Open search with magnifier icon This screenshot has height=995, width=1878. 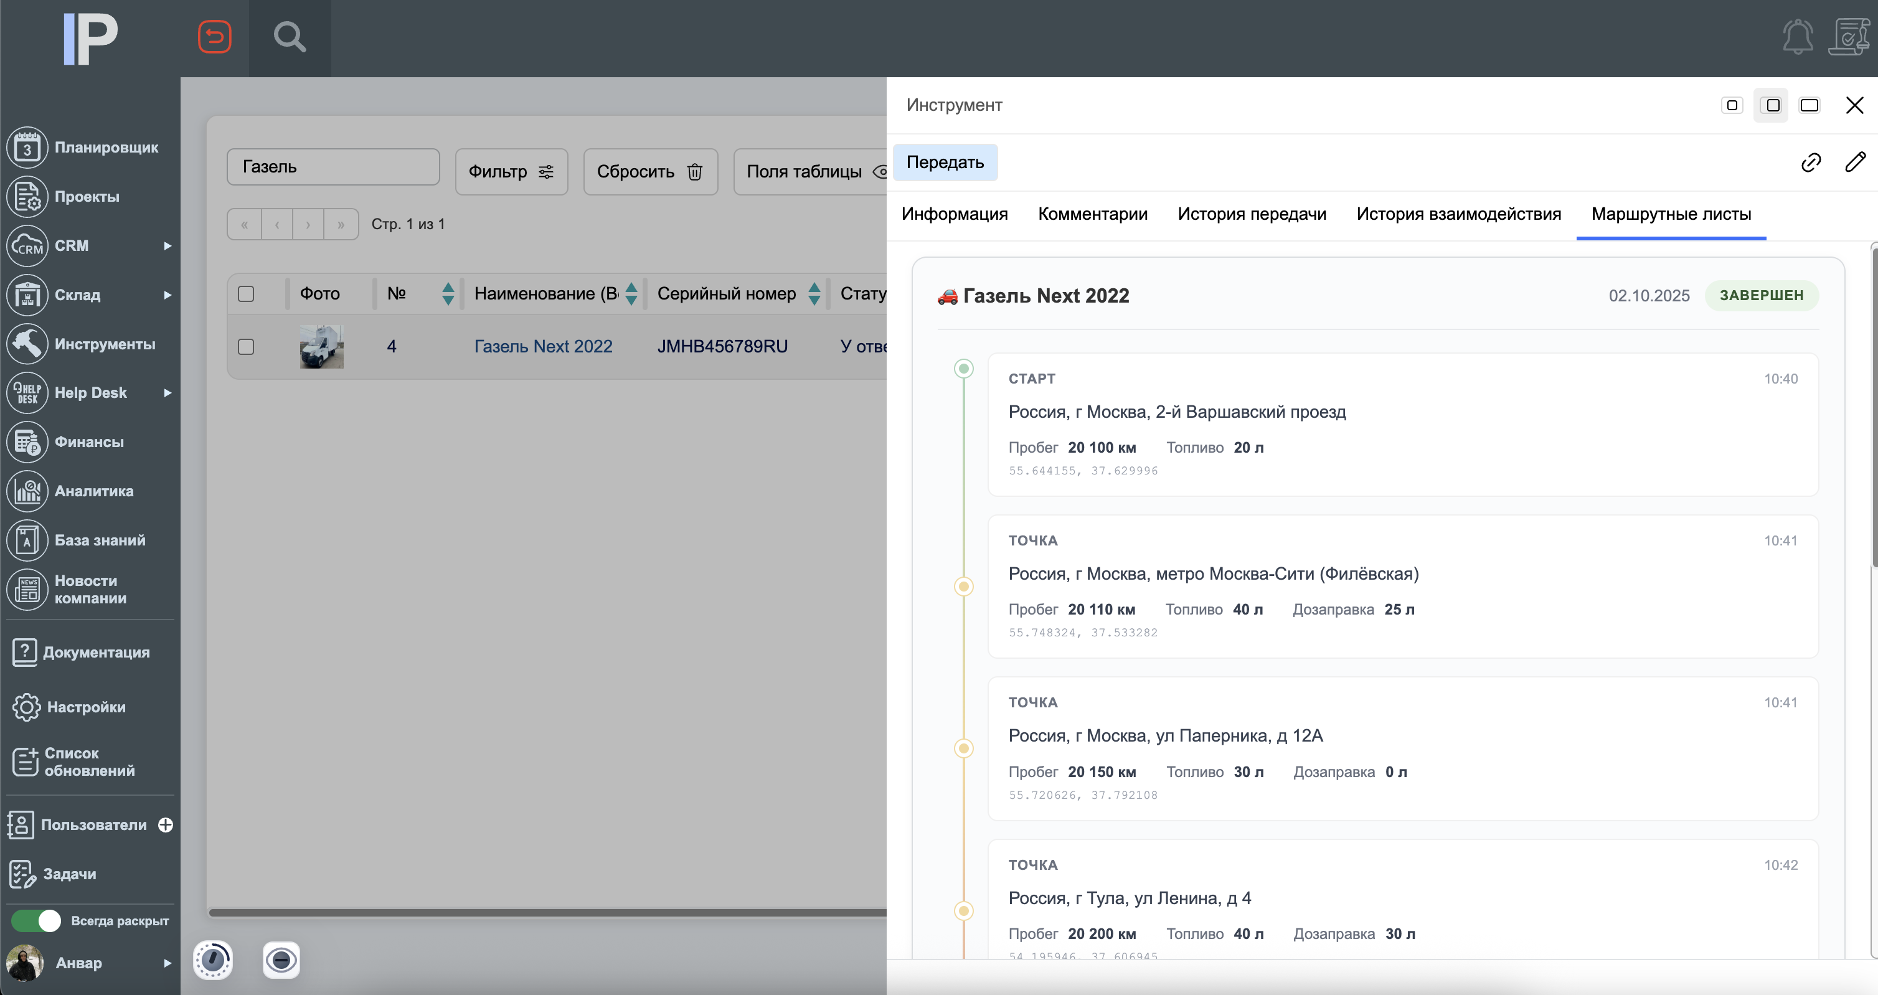tap(290, 35)
